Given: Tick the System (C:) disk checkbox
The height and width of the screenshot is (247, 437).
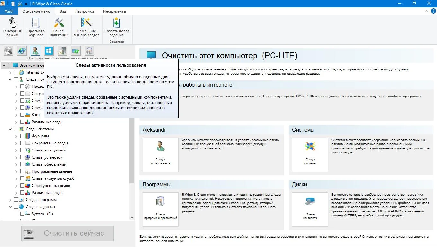Looking at the screenshot, I should point(22,214).
